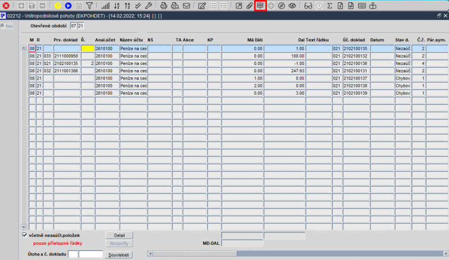
Task: Click the Dal value 3.00
Action: [285, 93]
